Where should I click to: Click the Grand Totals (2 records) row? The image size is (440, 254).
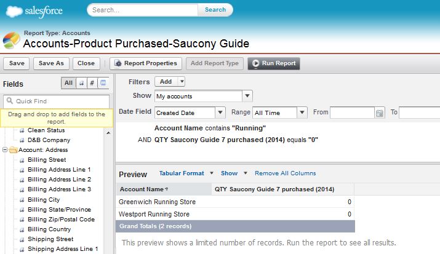click(x=235, y=226)
